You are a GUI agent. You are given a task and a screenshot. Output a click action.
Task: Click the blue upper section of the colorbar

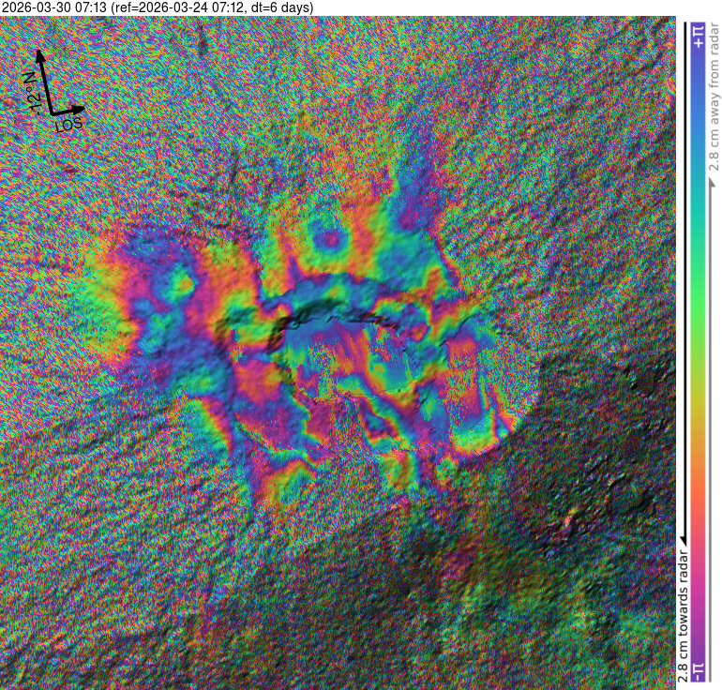pyautogui.click(x=697, y=122)
